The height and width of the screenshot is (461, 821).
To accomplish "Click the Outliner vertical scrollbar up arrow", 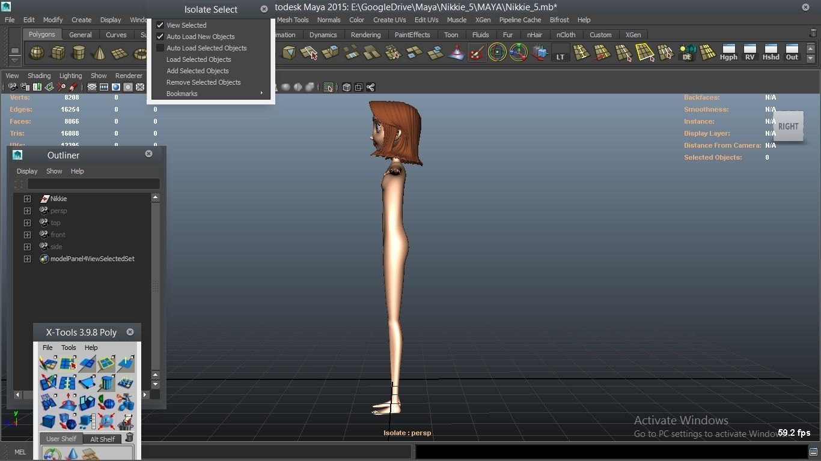I will pos(155,197).
